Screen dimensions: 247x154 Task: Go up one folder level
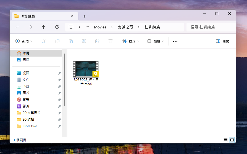click(44, 27)
